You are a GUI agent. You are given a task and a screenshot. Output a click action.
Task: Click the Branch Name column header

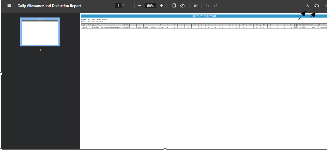tap(111, 25)
